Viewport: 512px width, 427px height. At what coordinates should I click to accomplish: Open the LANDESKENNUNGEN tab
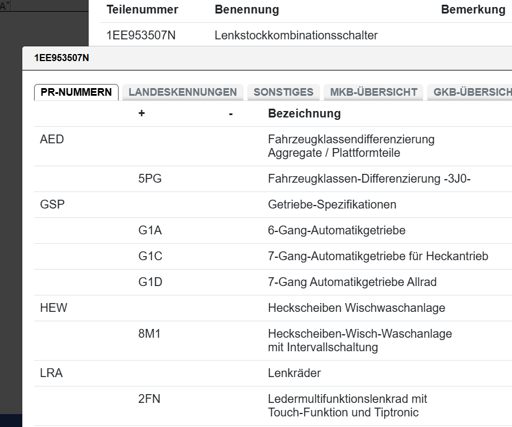(x=183, y=92)
